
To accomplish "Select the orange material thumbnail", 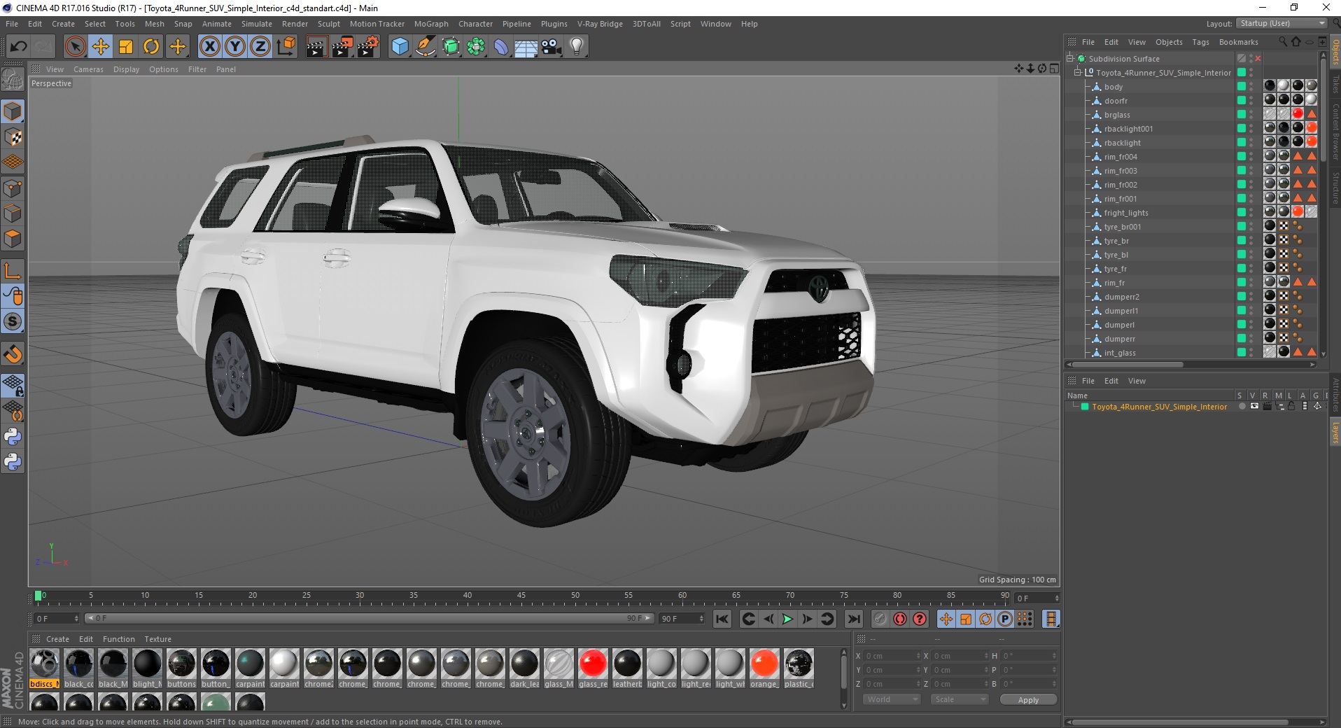I will [764, 668].
